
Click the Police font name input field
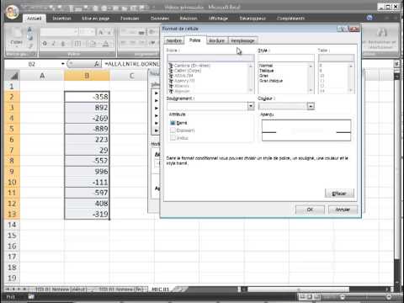[210, 58]
